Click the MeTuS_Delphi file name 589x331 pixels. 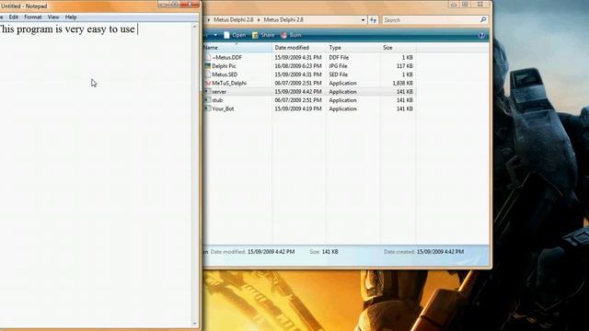point(229,84)
